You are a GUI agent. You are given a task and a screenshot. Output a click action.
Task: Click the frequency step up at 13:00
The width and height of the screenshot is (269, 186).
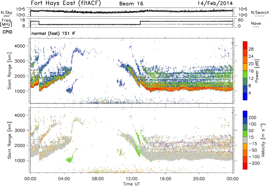[140, 23]
